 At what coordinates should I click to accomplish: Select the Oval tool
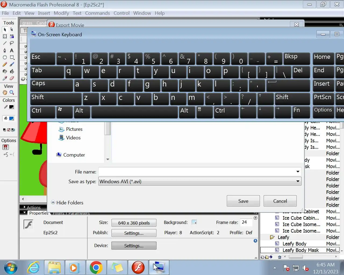tap(5, 57)
